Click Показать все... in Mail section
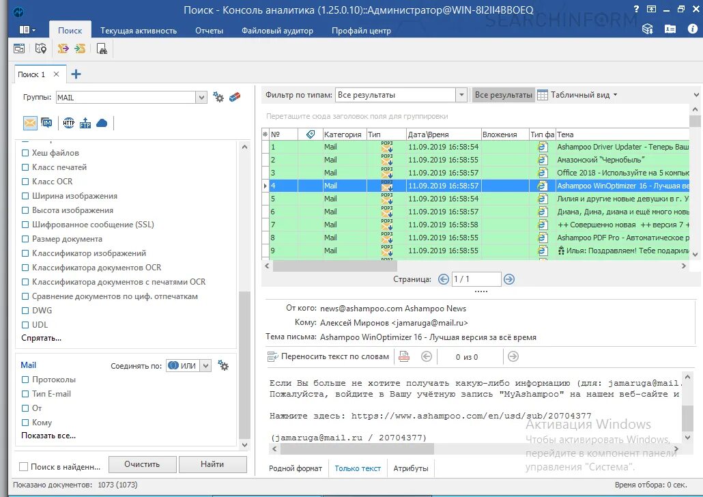Image resolution: width=703 pixels, height=497 pixels. click(x=48, y=436)
